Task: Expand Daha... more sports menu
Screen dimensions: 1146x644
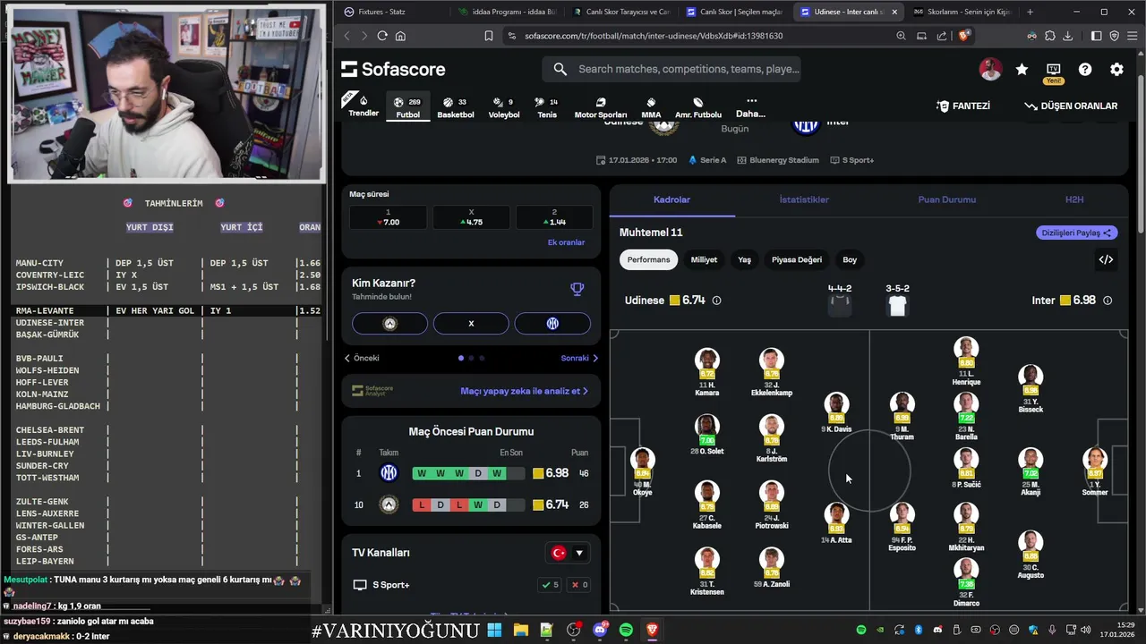Action: [x=750, y=107]
